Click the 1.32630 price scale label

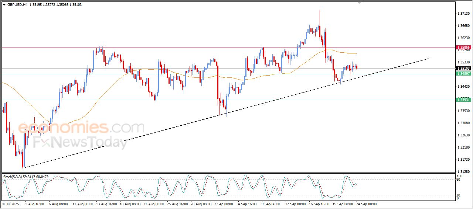pos(463,135)
